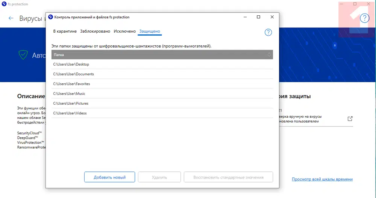
Task: Select the C:\Users\User\Pictures folder row
Action: pyautogui.click(x=162, y=103)
